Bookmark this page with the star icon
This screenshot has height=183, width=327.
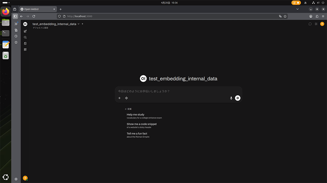coord(285,16)
